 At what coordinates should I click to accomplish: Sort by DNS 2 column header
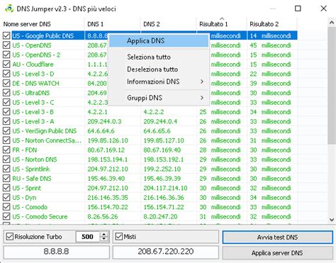(168, 24)
